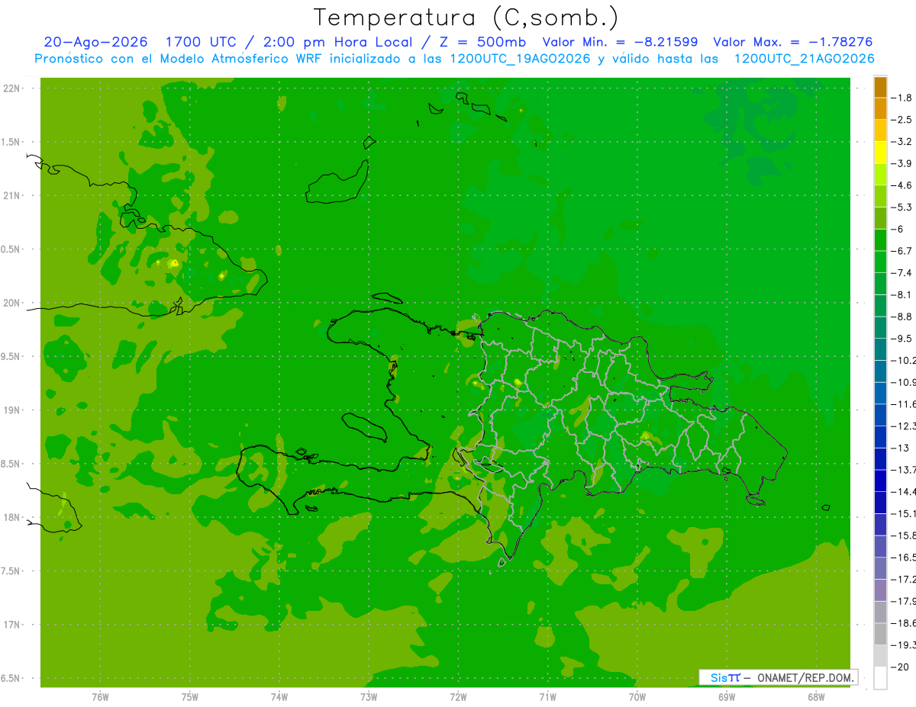Click the '18N' latitude label
The height and width of the screenshot is (707, 916).
pos(12,517)
